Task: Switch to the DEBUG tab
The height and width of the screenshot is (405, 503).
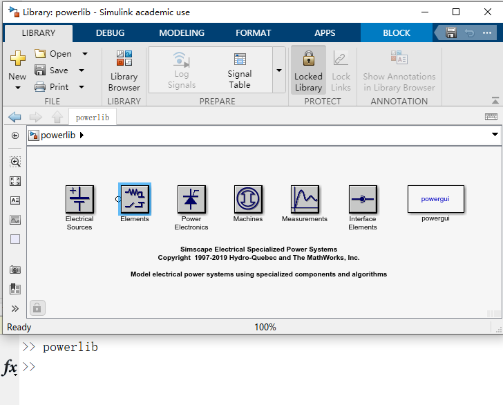Action: [110, 32]
